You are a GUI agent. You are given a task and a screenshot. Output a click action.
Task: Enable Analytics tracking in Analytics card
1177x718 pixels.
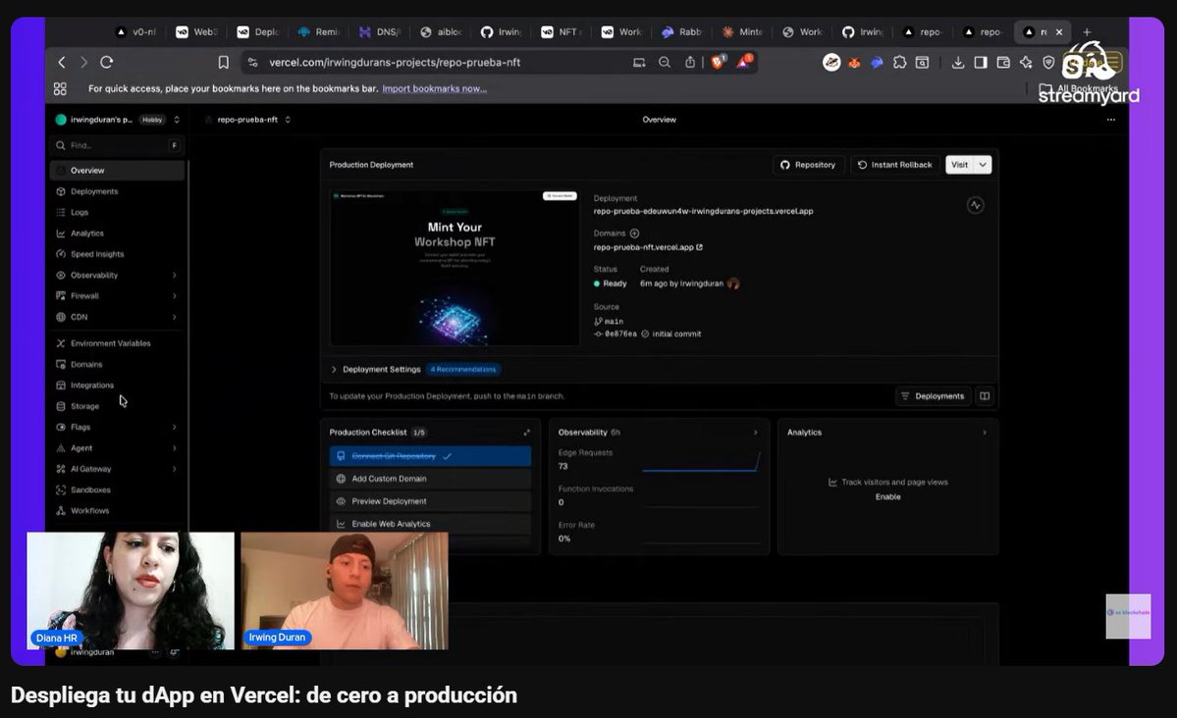tap(888, 496)
